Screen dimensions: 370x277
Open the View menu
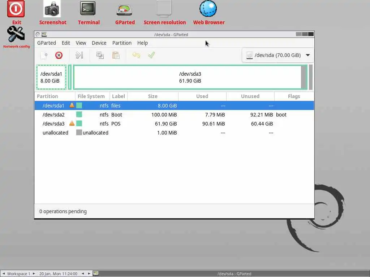(x=81, y=43)
